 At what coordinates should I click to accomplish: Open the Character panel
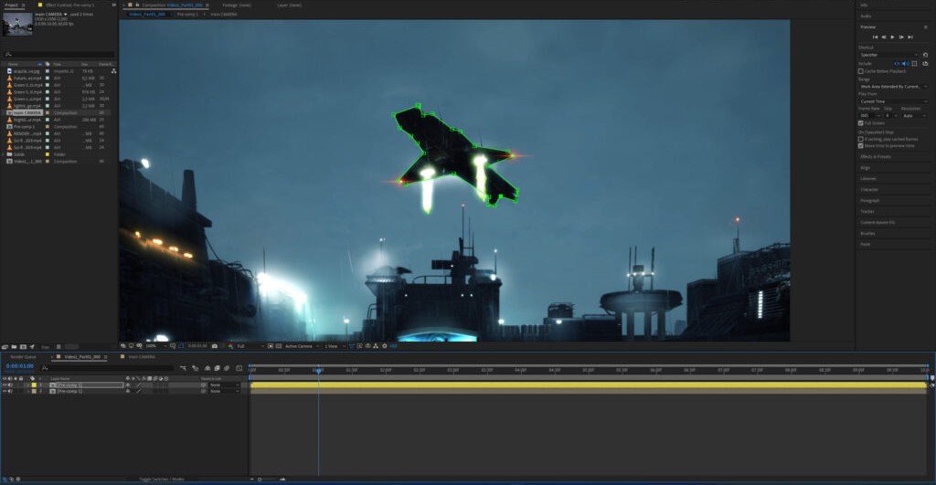click(x=869, y=190)
